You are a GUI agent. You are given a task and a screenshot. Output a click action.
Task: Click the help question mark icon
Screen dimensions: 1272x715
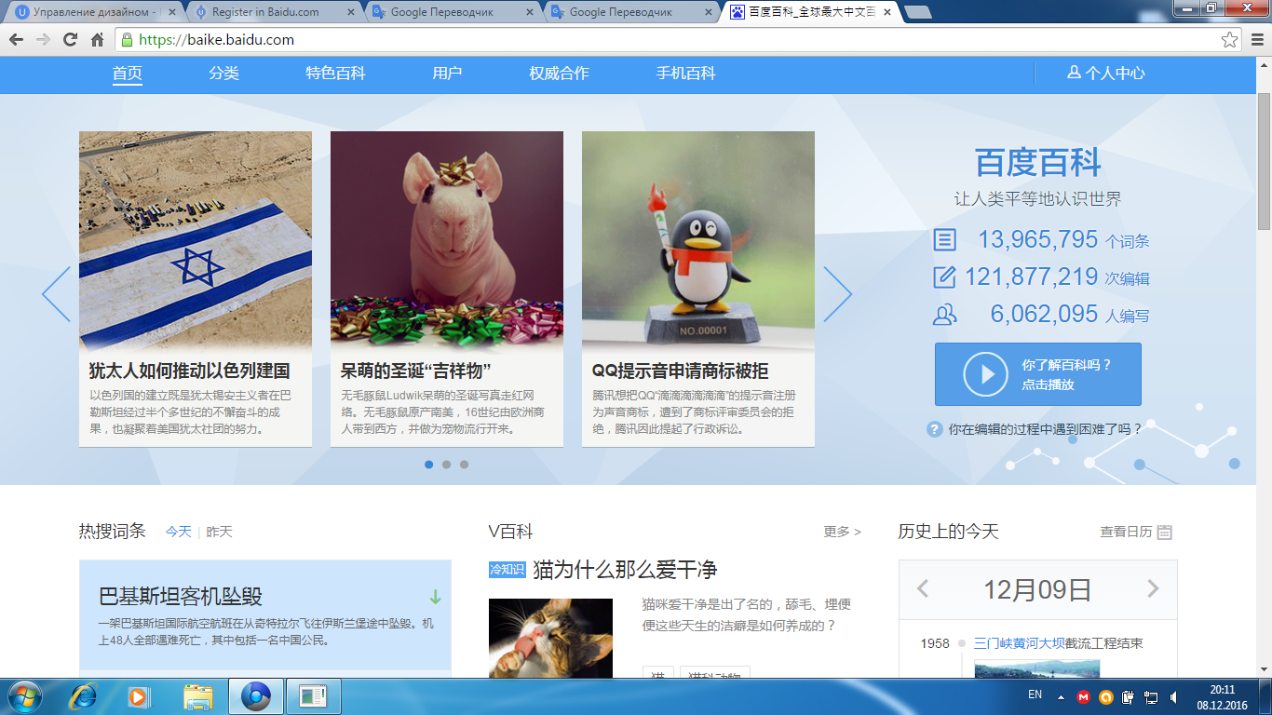coord(934,429)
